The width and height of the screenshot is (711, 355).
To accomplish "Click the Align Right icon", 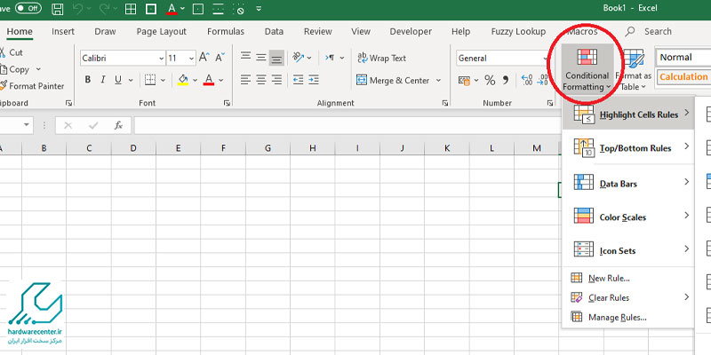I will 276,80.
